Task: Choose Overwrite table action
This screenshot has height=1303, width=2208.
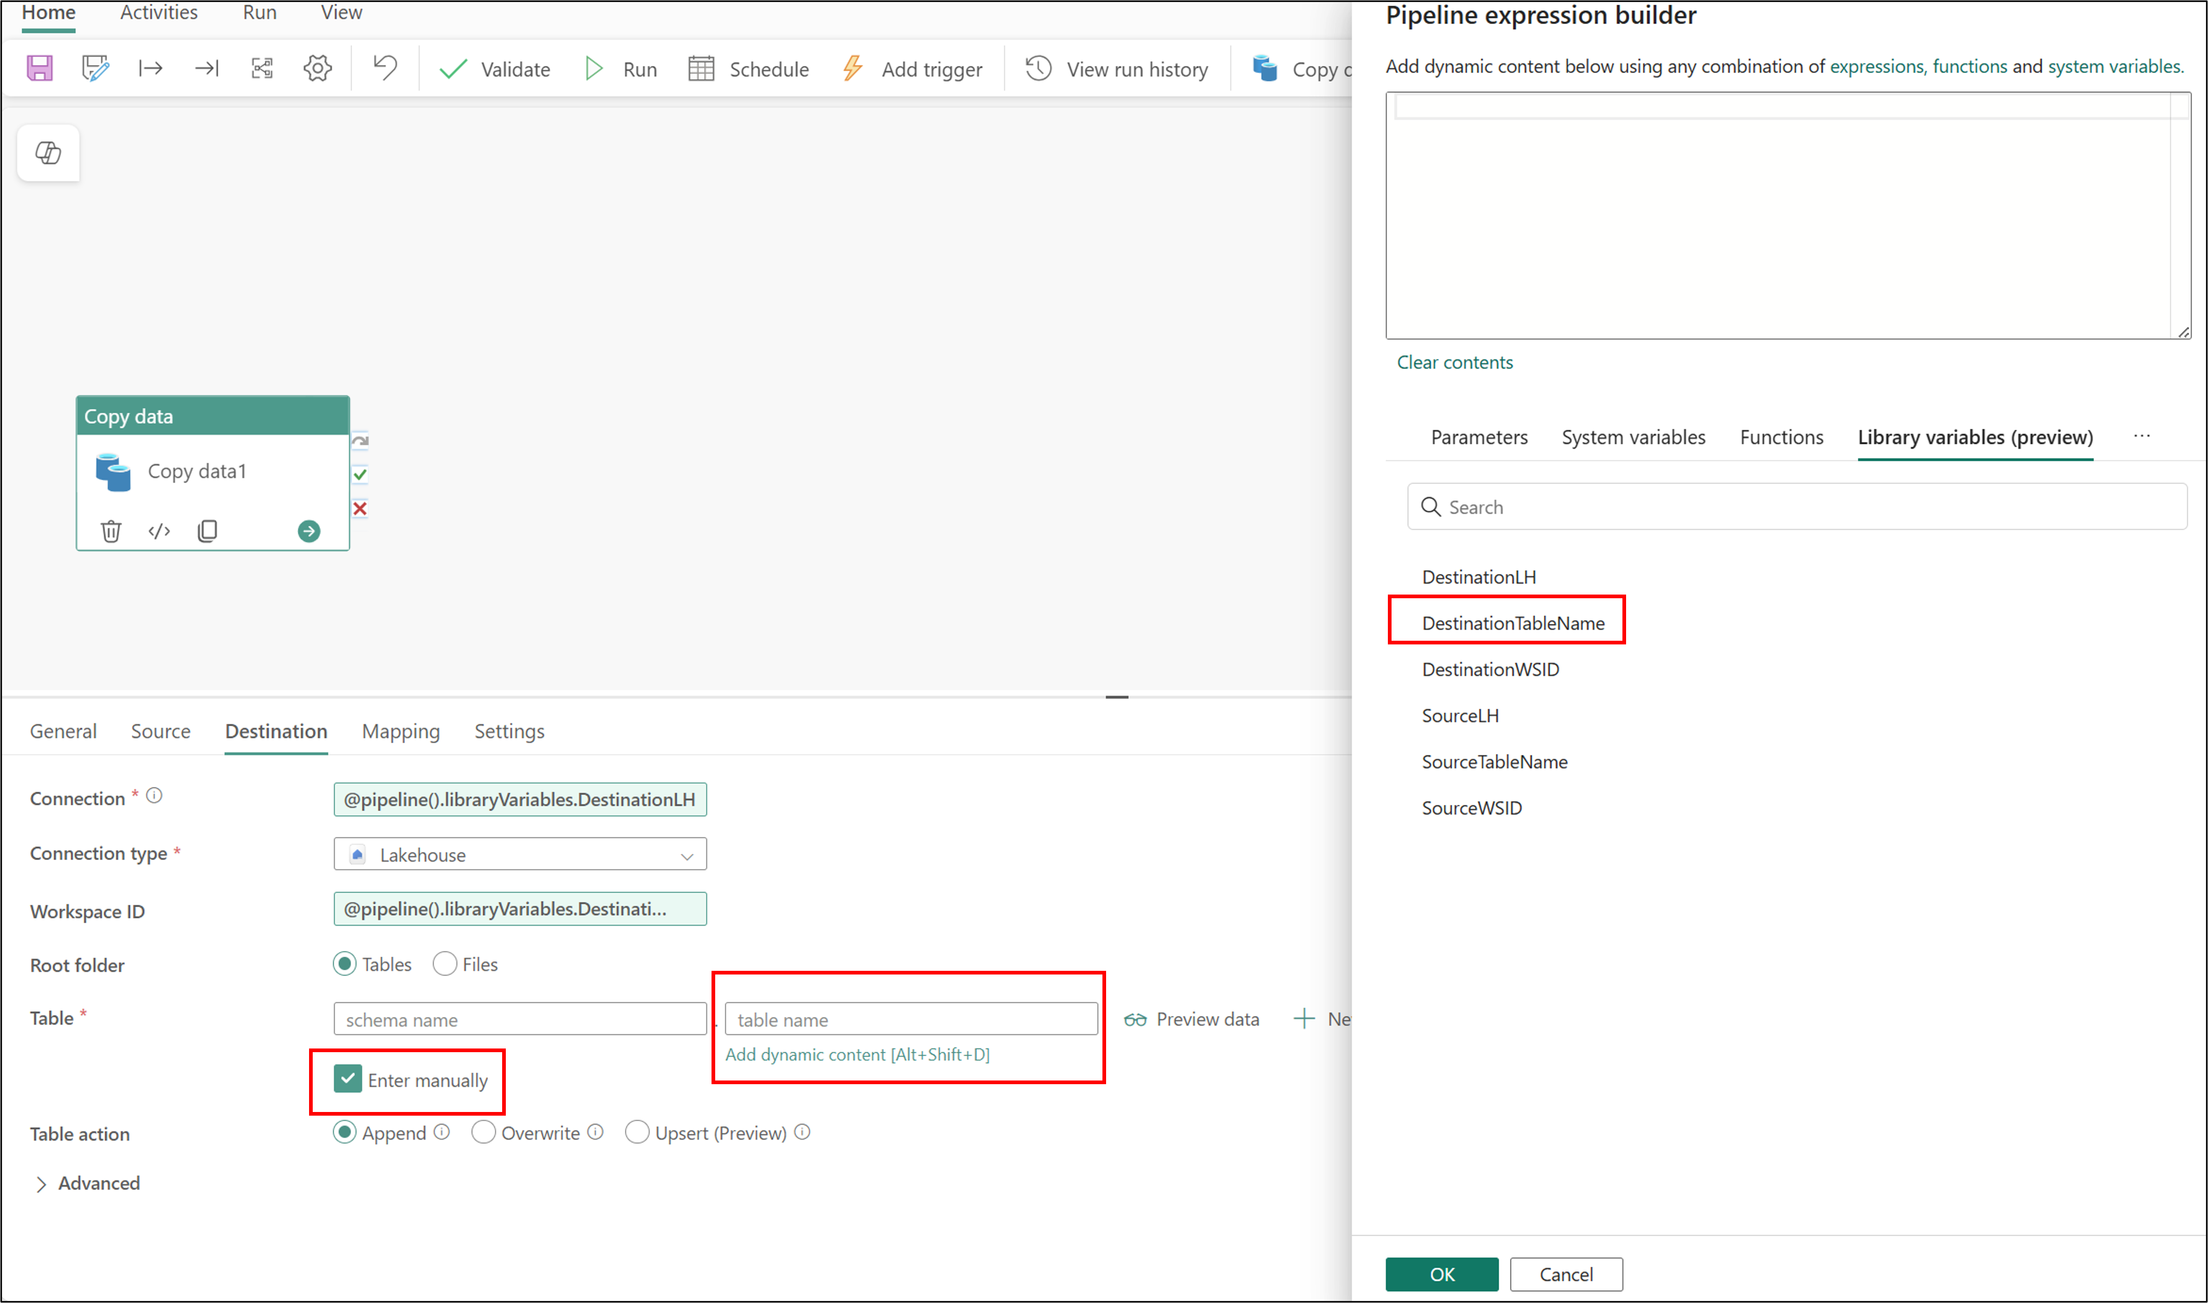Action: coord(484,1132)
